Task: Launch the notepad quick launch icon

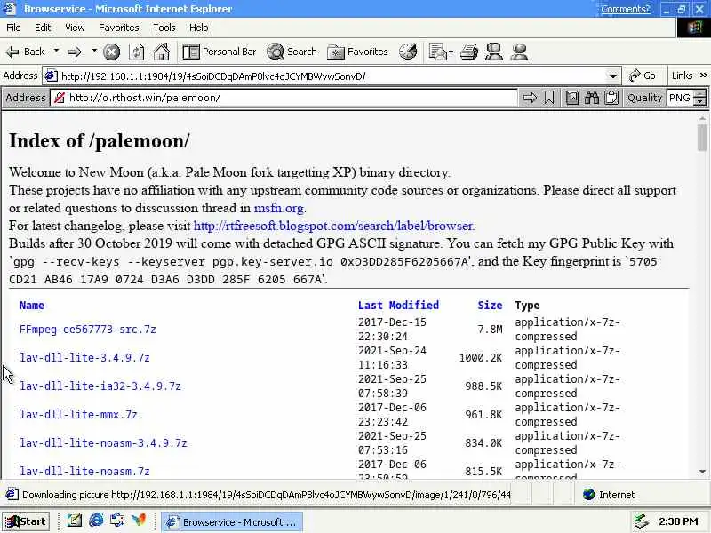Action: point(75,521)
